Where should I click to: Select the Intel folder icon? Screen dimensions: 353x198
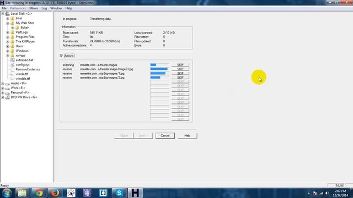click(x=12, y=18)
